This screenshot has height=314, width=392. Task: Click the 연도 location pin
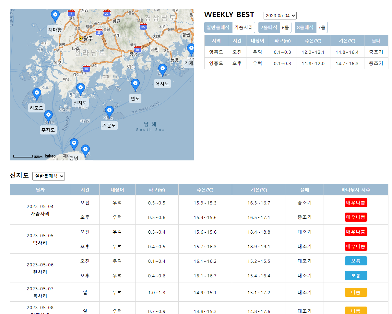coord(135,85)
